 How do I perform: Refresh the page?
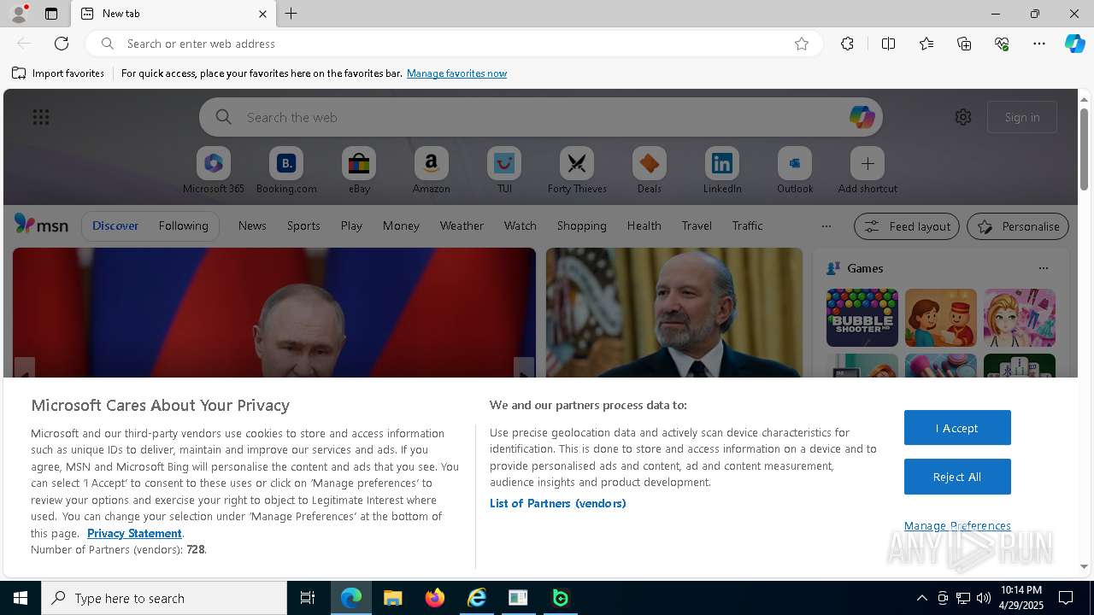[62, 44]
